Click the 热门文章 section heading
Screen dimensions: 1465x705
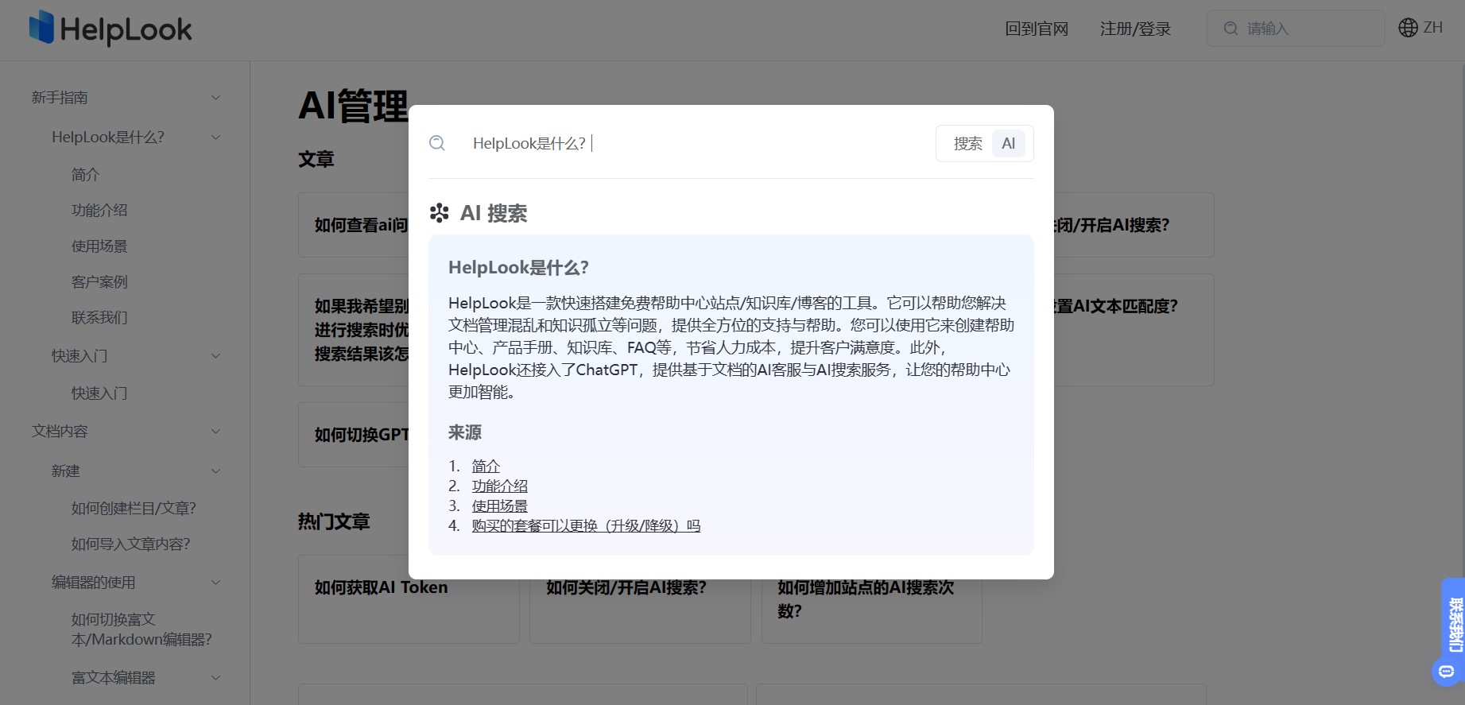(334, 521)
